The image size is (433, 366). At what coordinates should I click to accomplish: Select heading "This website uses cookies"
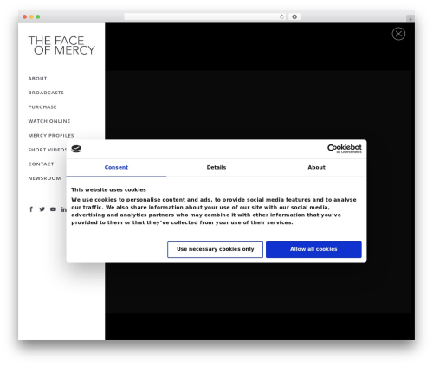tap(108, 189)
